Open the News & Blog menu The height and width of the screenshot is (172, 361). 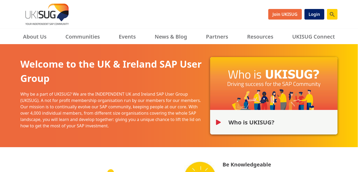click(x=171, y=37)
